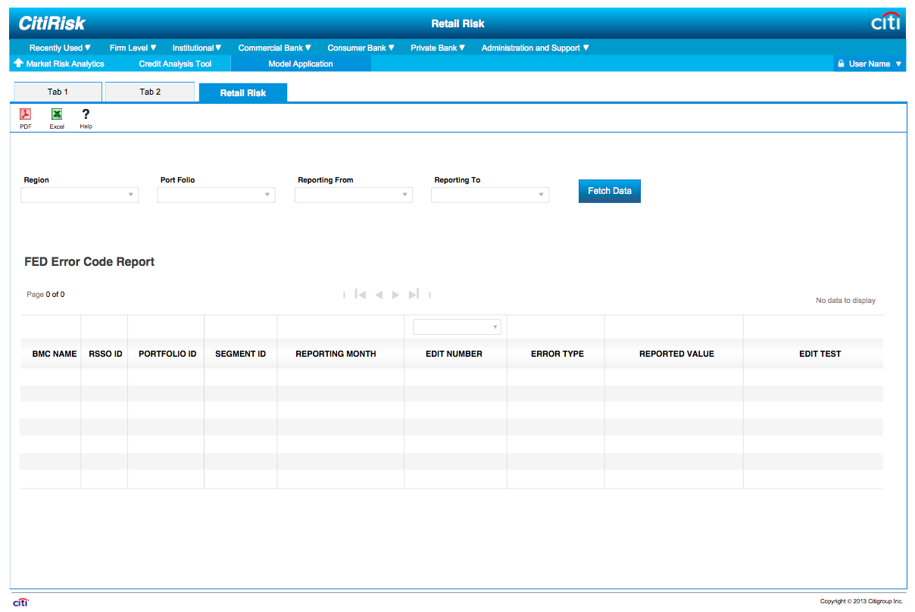Open the Recently Used menu
915x612 pixels.
coord(60,48)
